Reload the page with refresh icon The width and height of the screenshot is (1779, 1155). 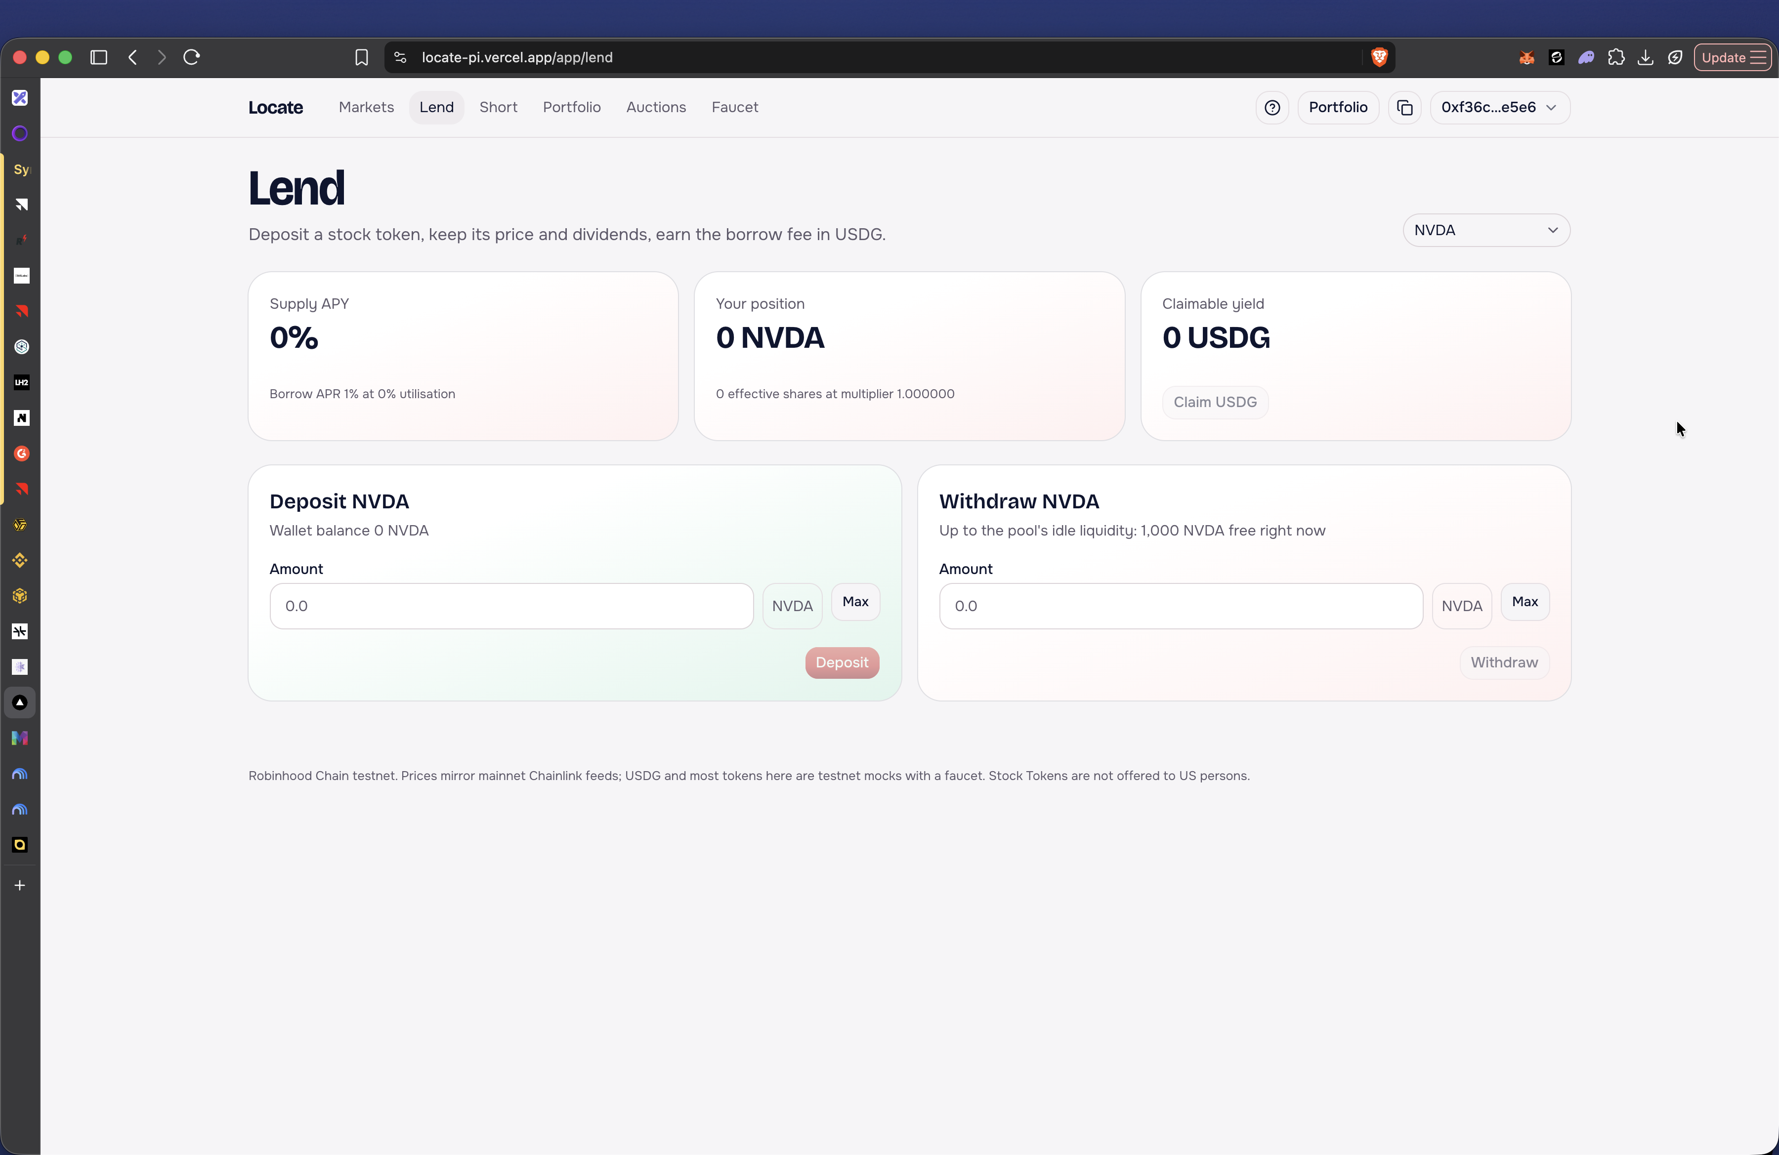191,57
